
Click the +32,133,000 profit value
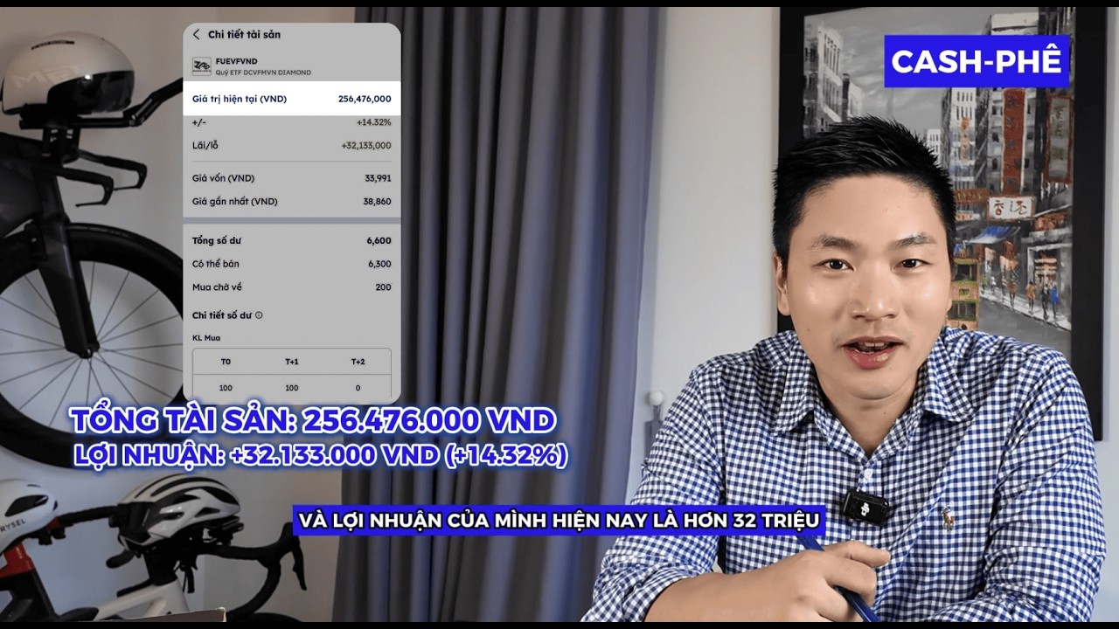point(365,145)
